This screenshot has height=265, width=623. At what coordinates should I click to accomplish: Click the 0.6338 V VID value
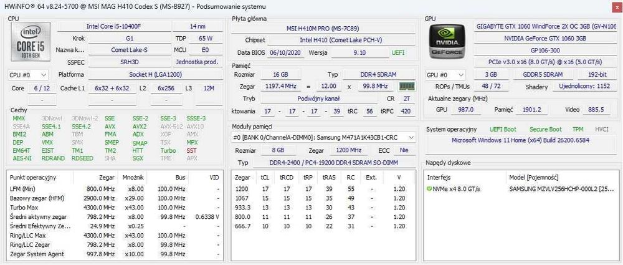point(207,217)
